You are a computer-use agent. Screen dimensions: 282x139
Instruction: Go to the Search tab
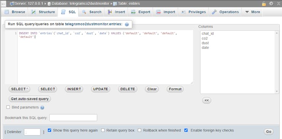[x=91, y=12]
